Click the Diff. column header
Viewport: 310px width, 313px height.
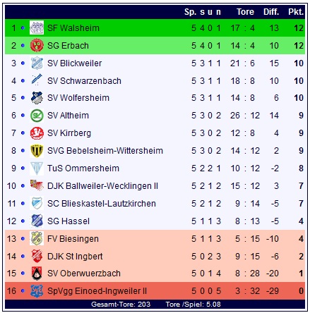click(x=271, y=12)
